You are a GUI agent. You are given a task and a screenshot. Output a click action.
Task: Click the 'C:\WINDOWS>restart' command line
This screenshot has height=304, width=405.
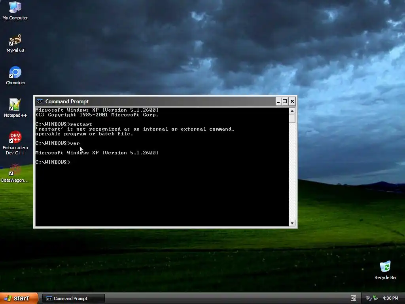[x=64, y=124]
